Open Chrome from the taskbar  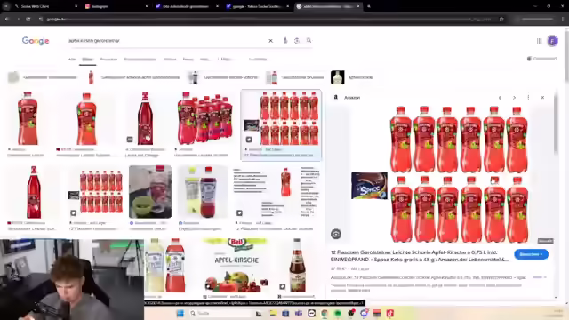(325, 313)
